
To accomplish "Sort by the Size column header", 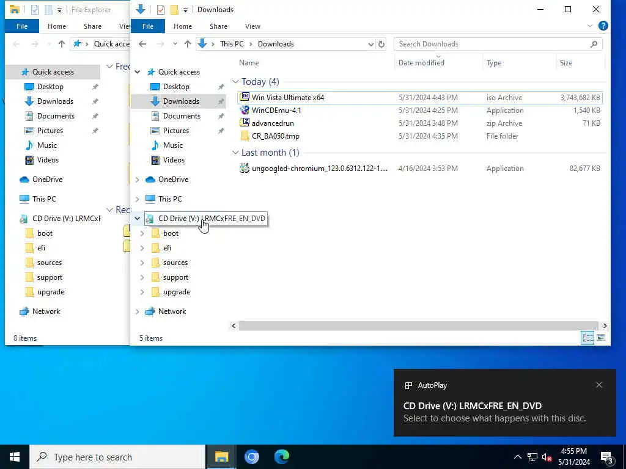I will coord(565,63).
